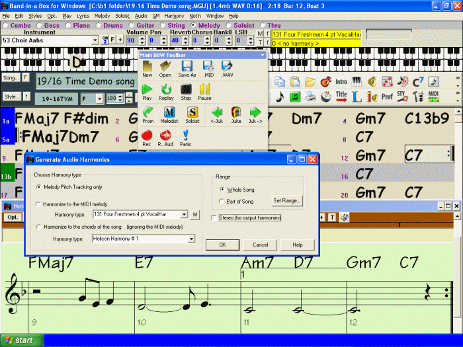This screenshot has width=463, height=347.
Task: Click the R. Aud record audio icon
Action: point(165,137)
